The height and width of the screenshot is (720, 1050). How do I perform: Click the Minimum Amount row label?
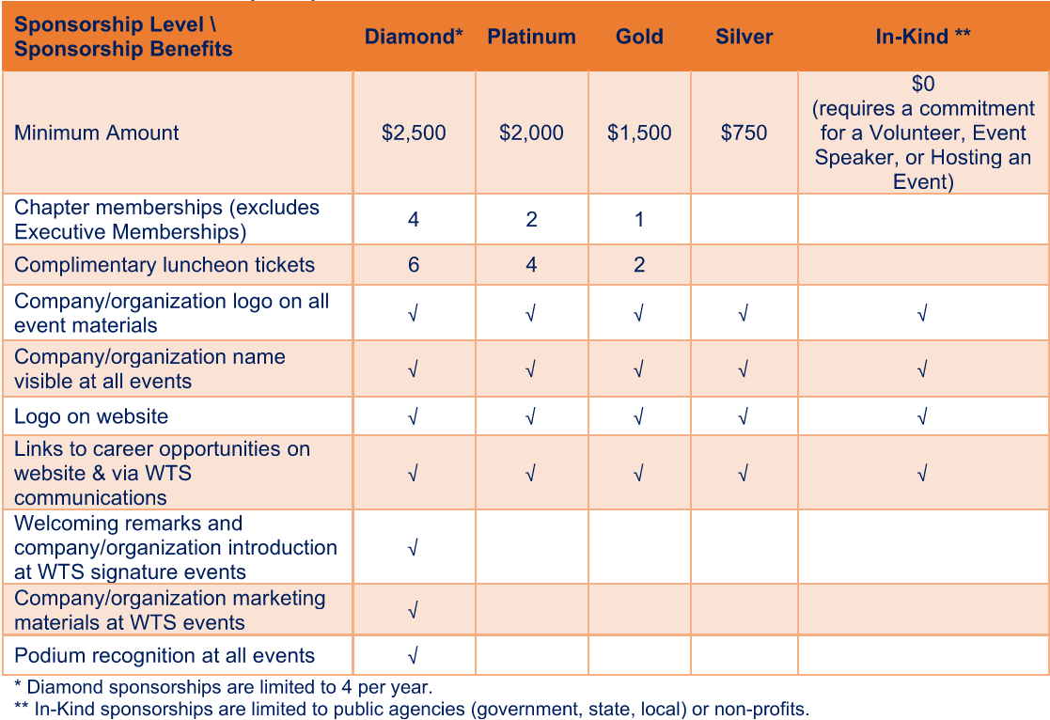[x=97, y=133]
